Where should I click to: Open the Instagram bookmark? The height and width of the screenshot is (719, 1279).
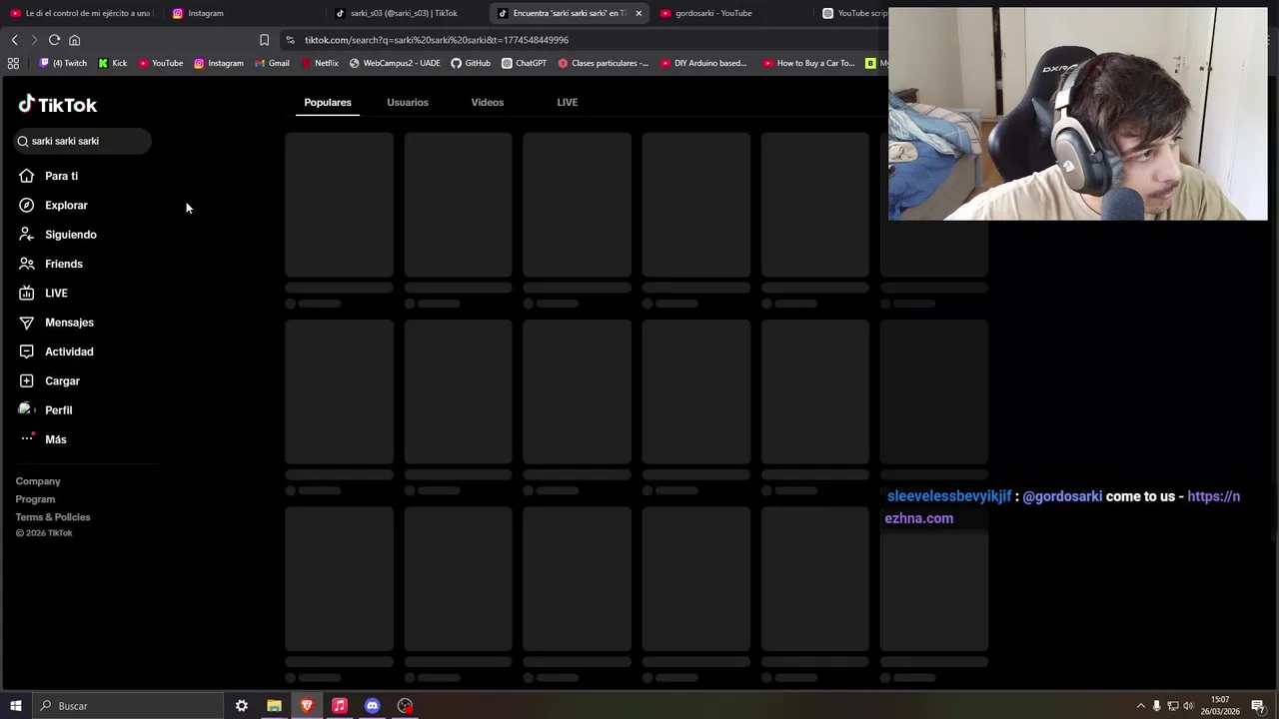click(219, 63)
